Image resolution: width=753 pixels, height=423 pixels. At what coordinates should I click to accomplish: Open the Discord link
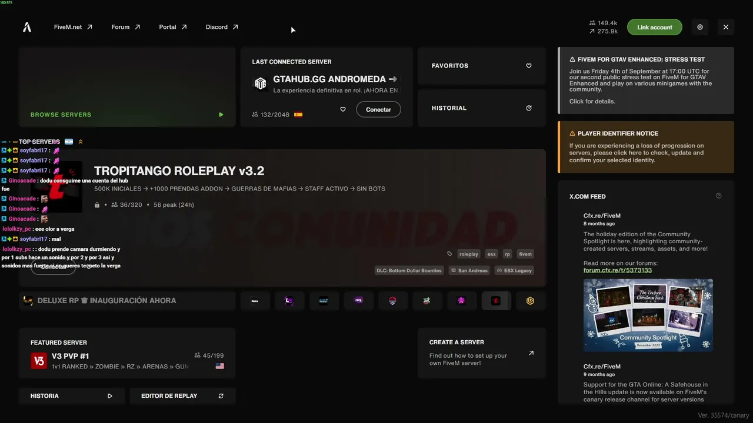222,27
